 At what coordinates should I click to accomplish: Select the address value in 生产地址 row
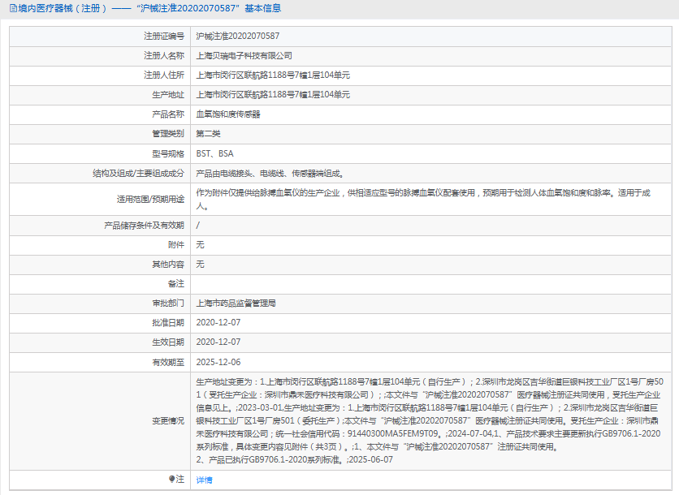point(273,95)
